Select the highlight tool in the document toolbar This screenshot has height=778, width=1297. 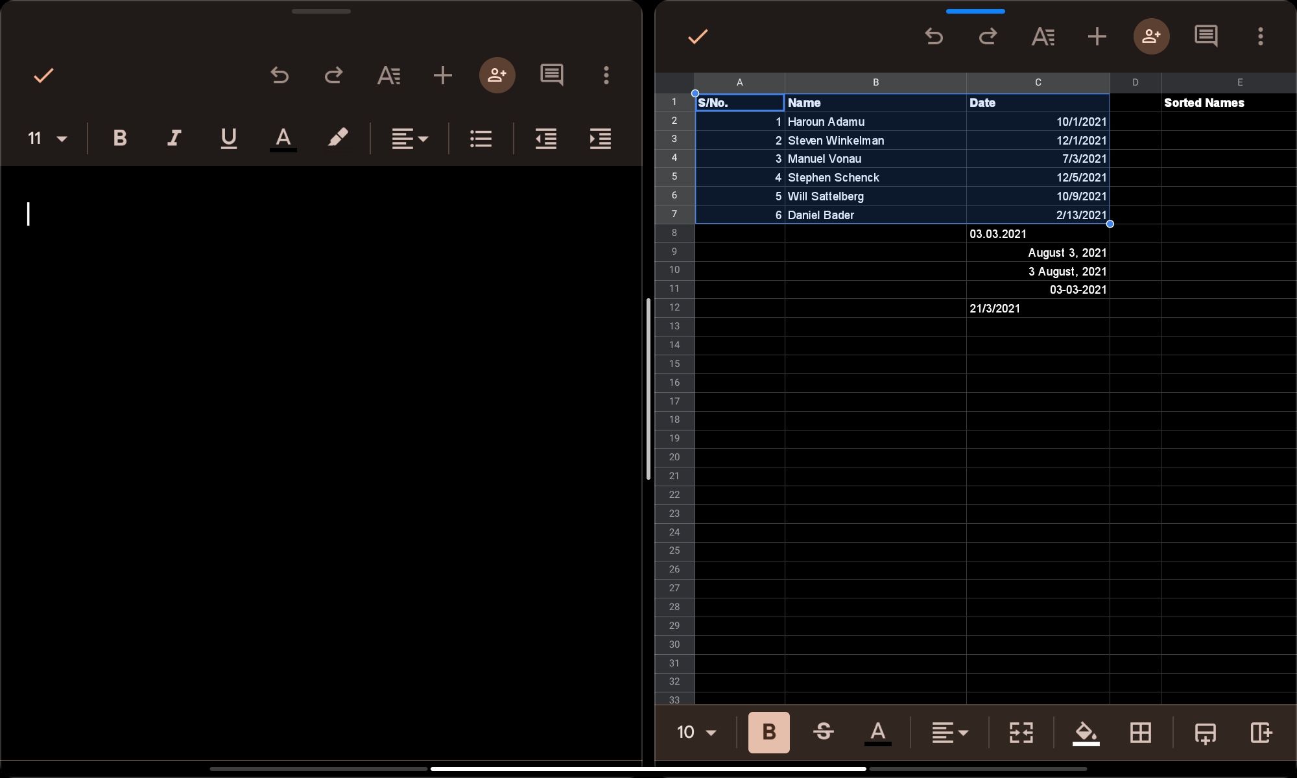pos(338,138)
